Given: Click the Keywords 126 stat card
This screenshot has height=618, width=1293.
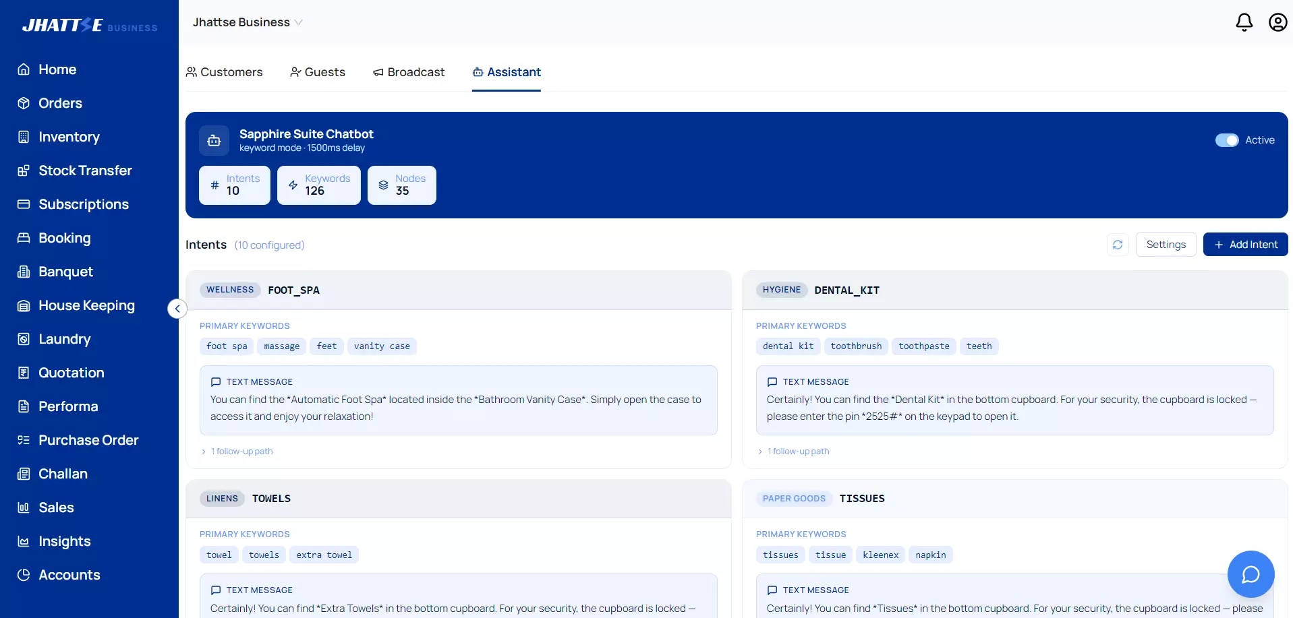Looking at the screenshot, I should [318, 185].
